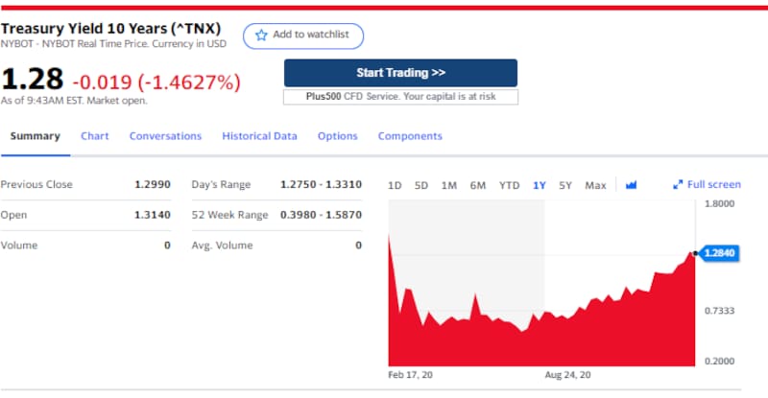Open the Components tab
The height and width of the screenshot is (398, 768).
[410, 136]
